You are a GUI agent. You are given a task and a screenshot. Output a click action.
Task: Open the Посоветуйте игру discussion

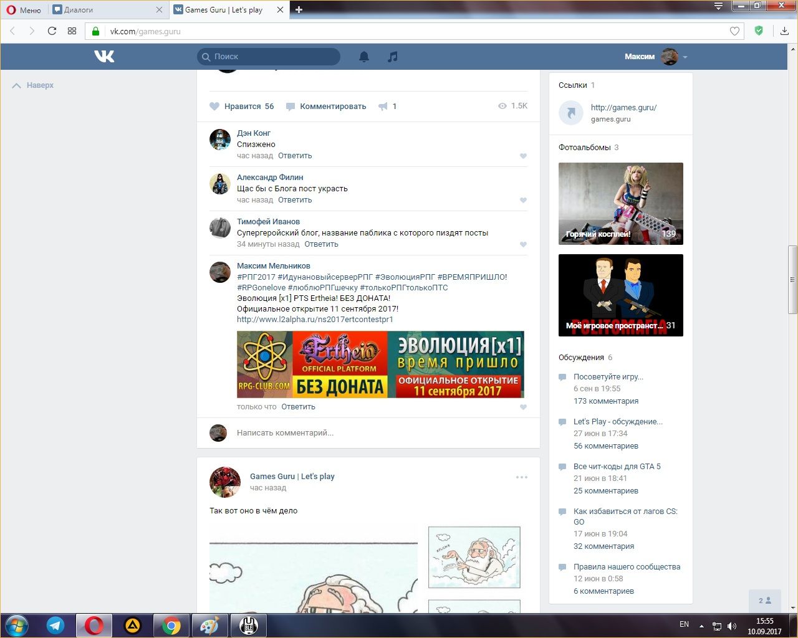pos(608,377)
